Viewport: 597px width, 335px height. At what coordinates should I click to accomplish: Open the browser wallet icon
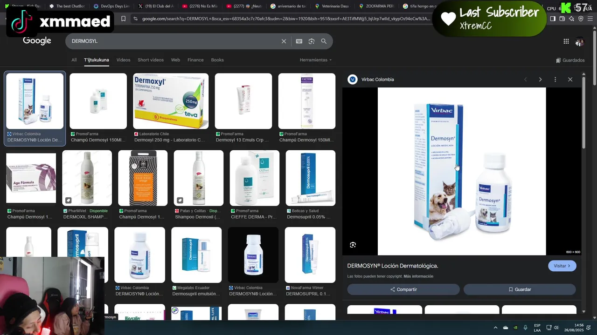562,19
